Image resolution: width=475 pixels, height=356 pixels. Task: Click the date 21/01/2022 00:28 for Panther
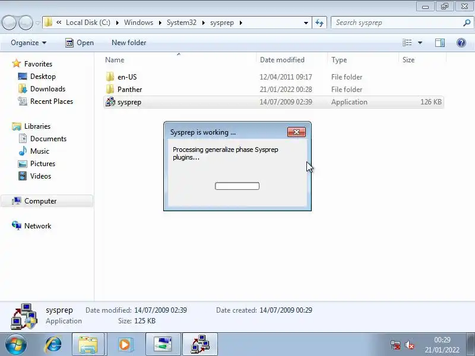[286, 90]
